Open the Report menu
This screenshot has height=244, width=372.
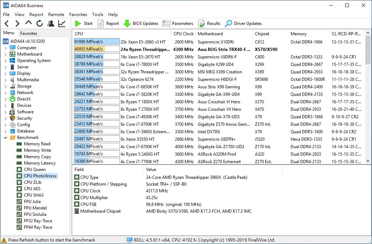pos(36,15)
